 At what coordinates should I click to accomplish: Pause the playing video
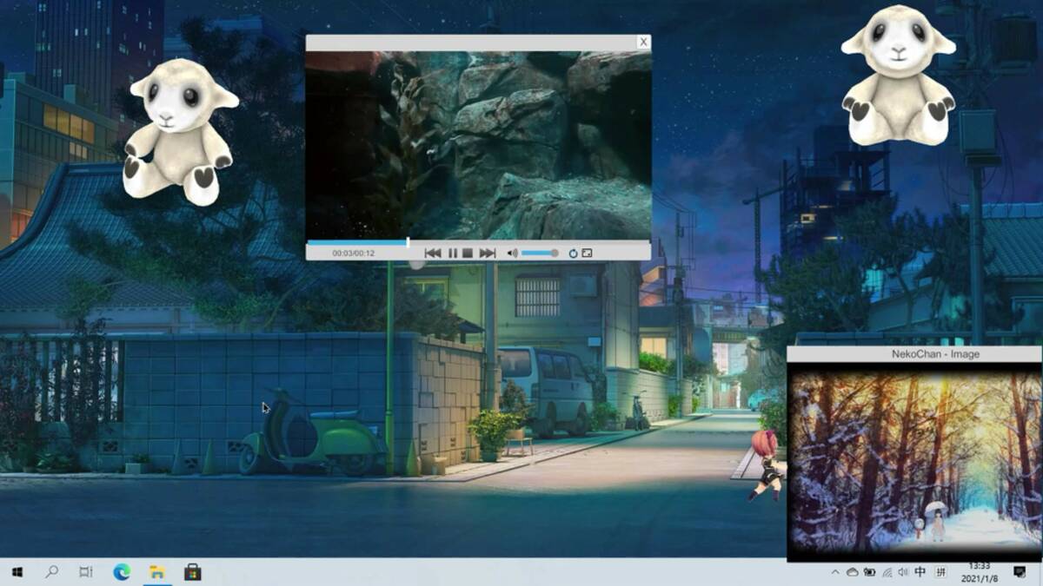click(453, 253)
